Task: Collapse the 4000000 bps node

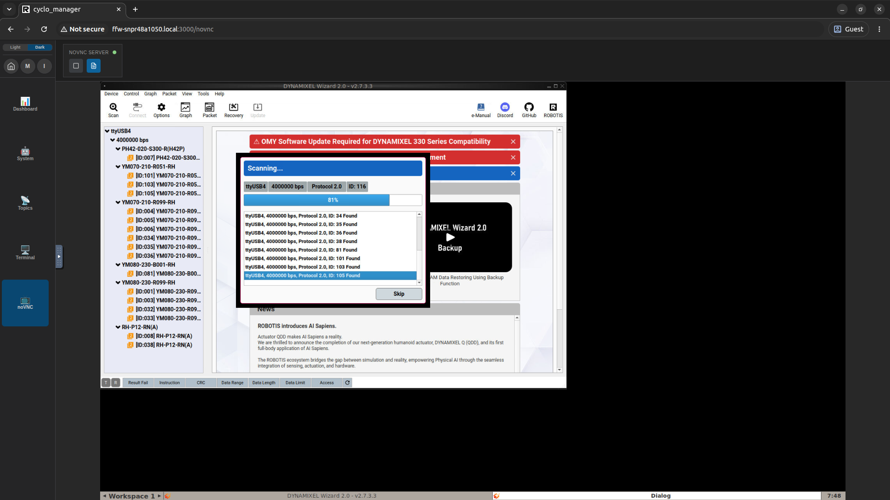Action: pyautogui.click(x=113, y=140)
